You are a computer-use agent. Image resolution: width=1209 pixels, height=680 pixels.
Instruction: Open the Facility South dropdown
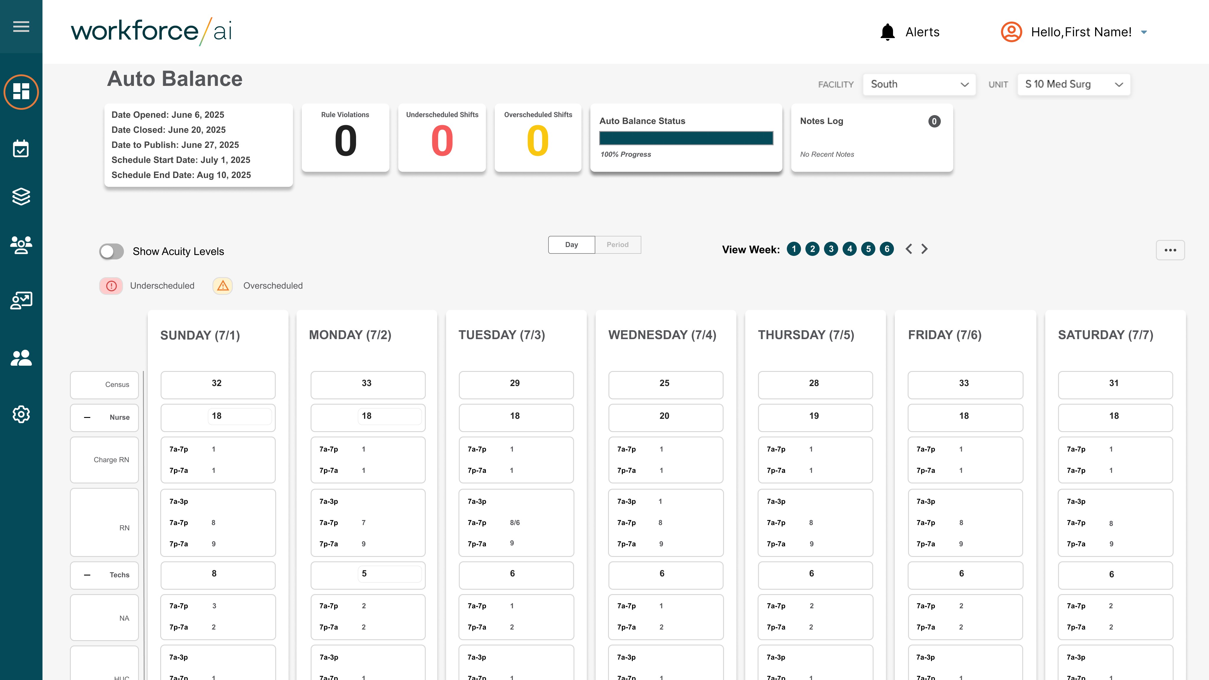(919, 84)
